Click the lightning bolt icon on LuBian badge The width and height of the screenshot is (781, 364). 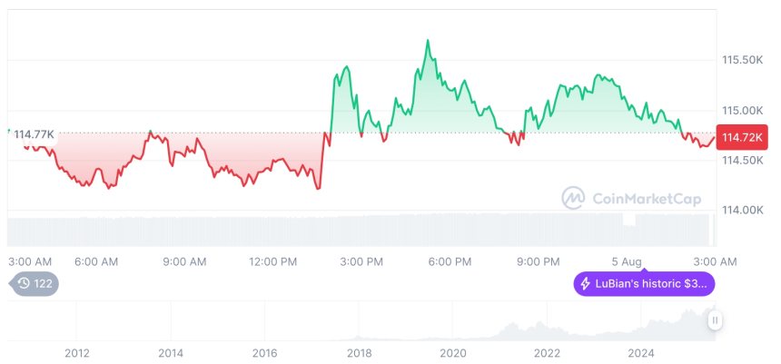[586, 284]
